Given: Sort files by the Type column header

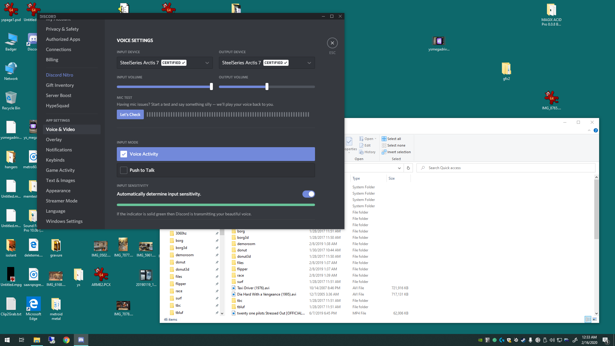Looking at the screenshot, I should click(368, 178).
